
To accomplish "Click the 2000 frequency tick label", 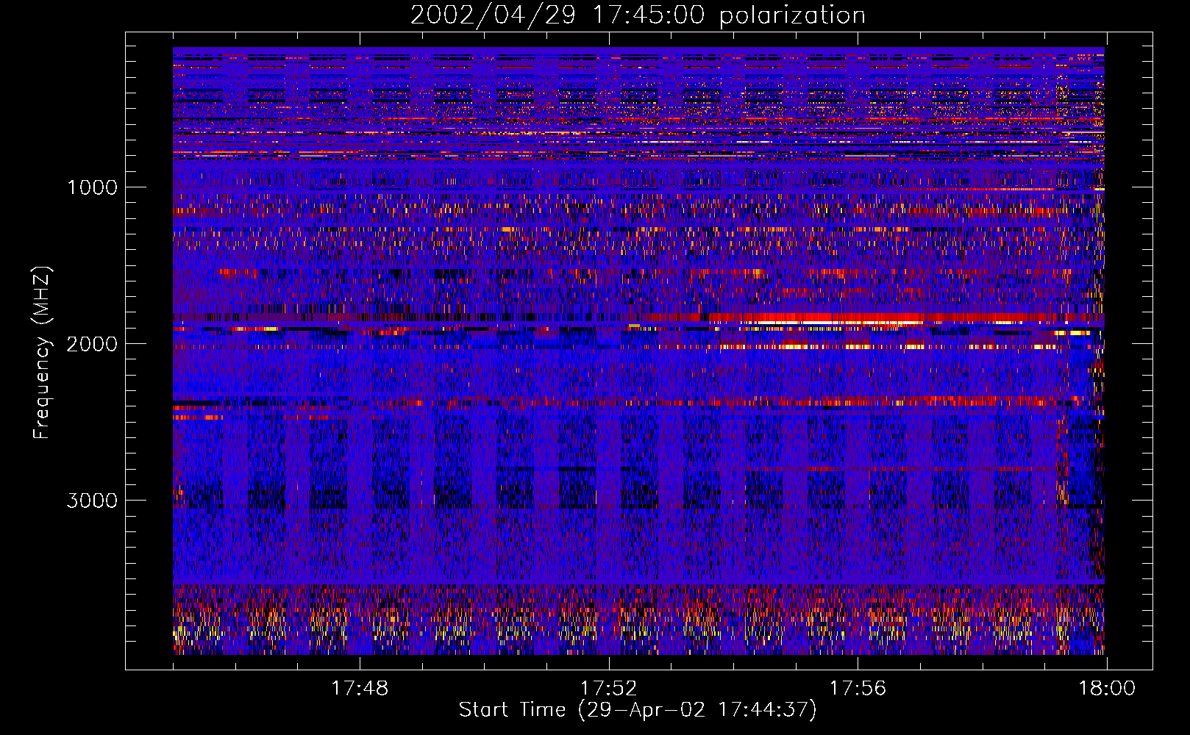I will click(92, 344).
